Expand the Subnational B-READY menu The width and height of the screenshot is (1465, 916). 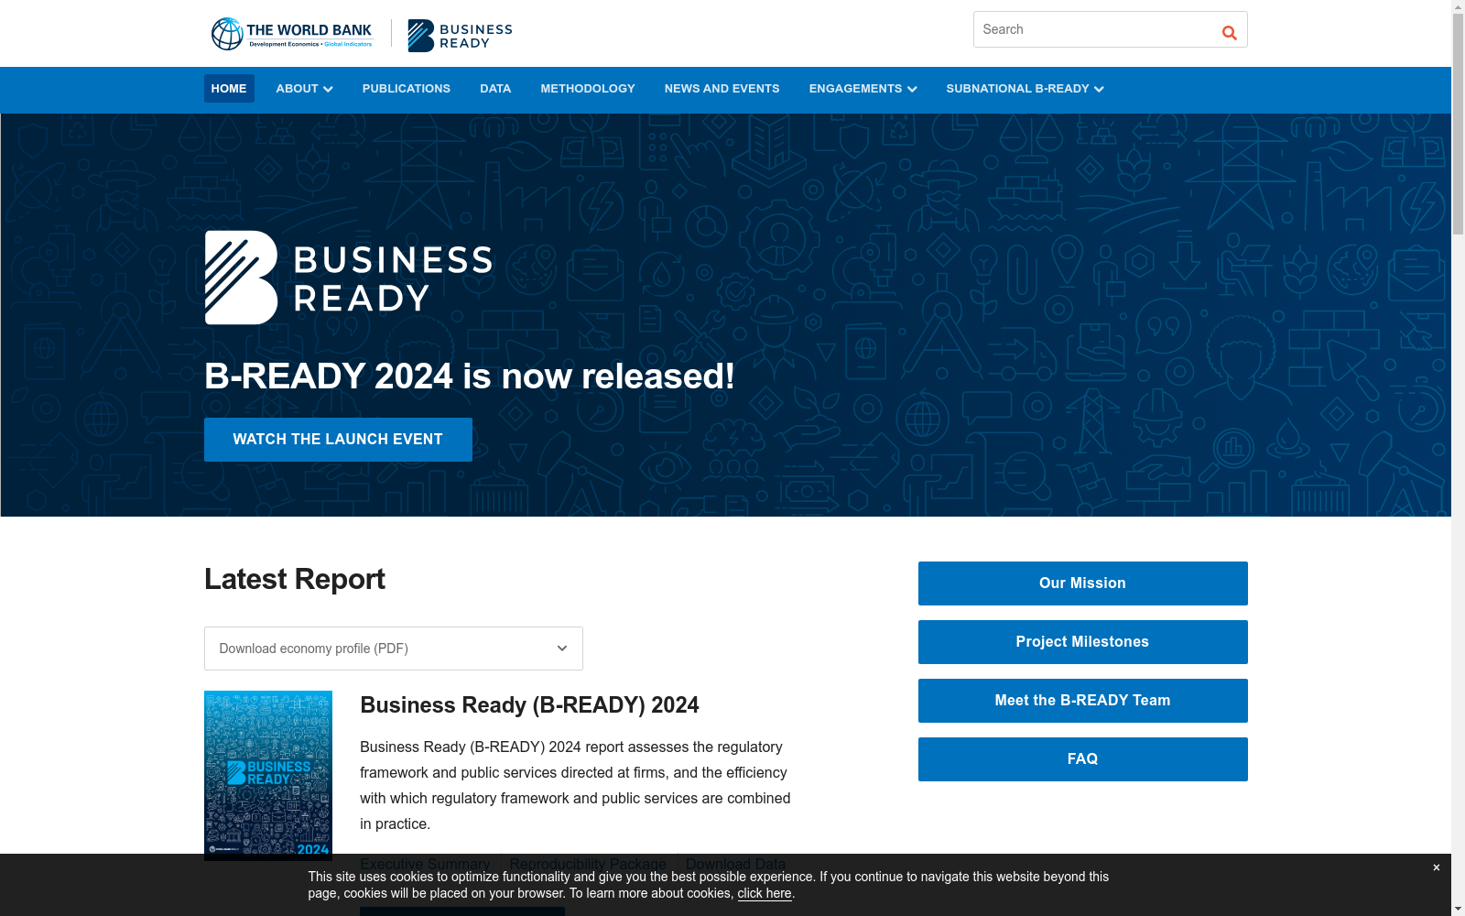1025,89
